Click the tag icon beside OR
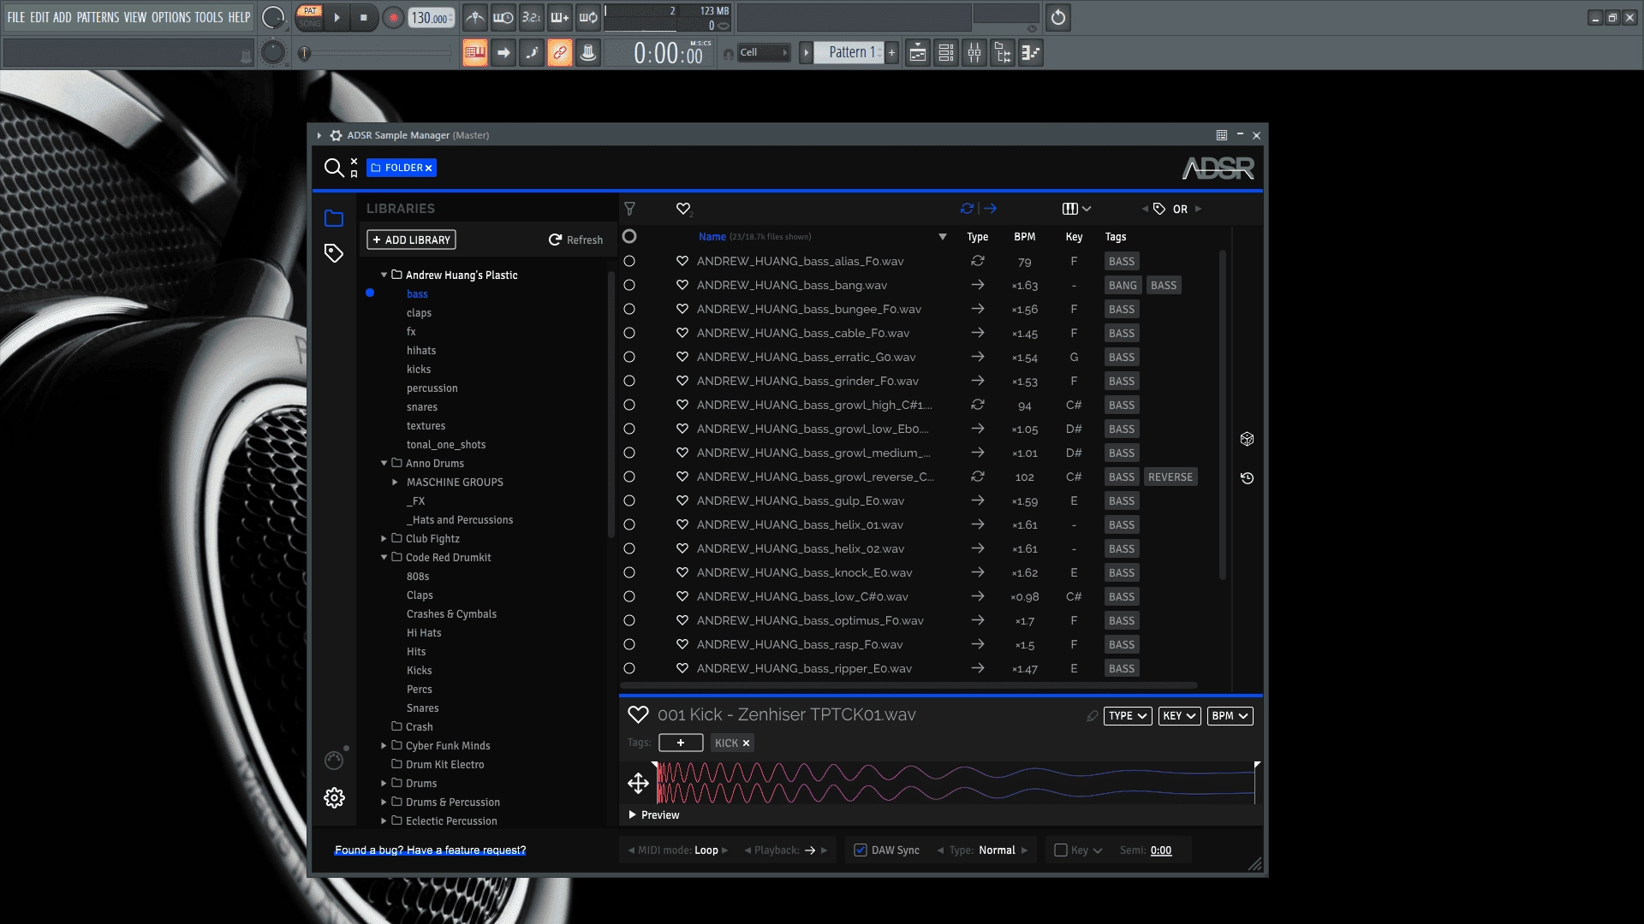 1159,209
